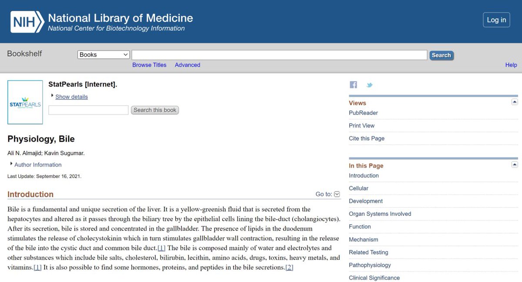Go to Bookshelf home link
This screenshot has width=522, height=282.
tap(25, 54)
